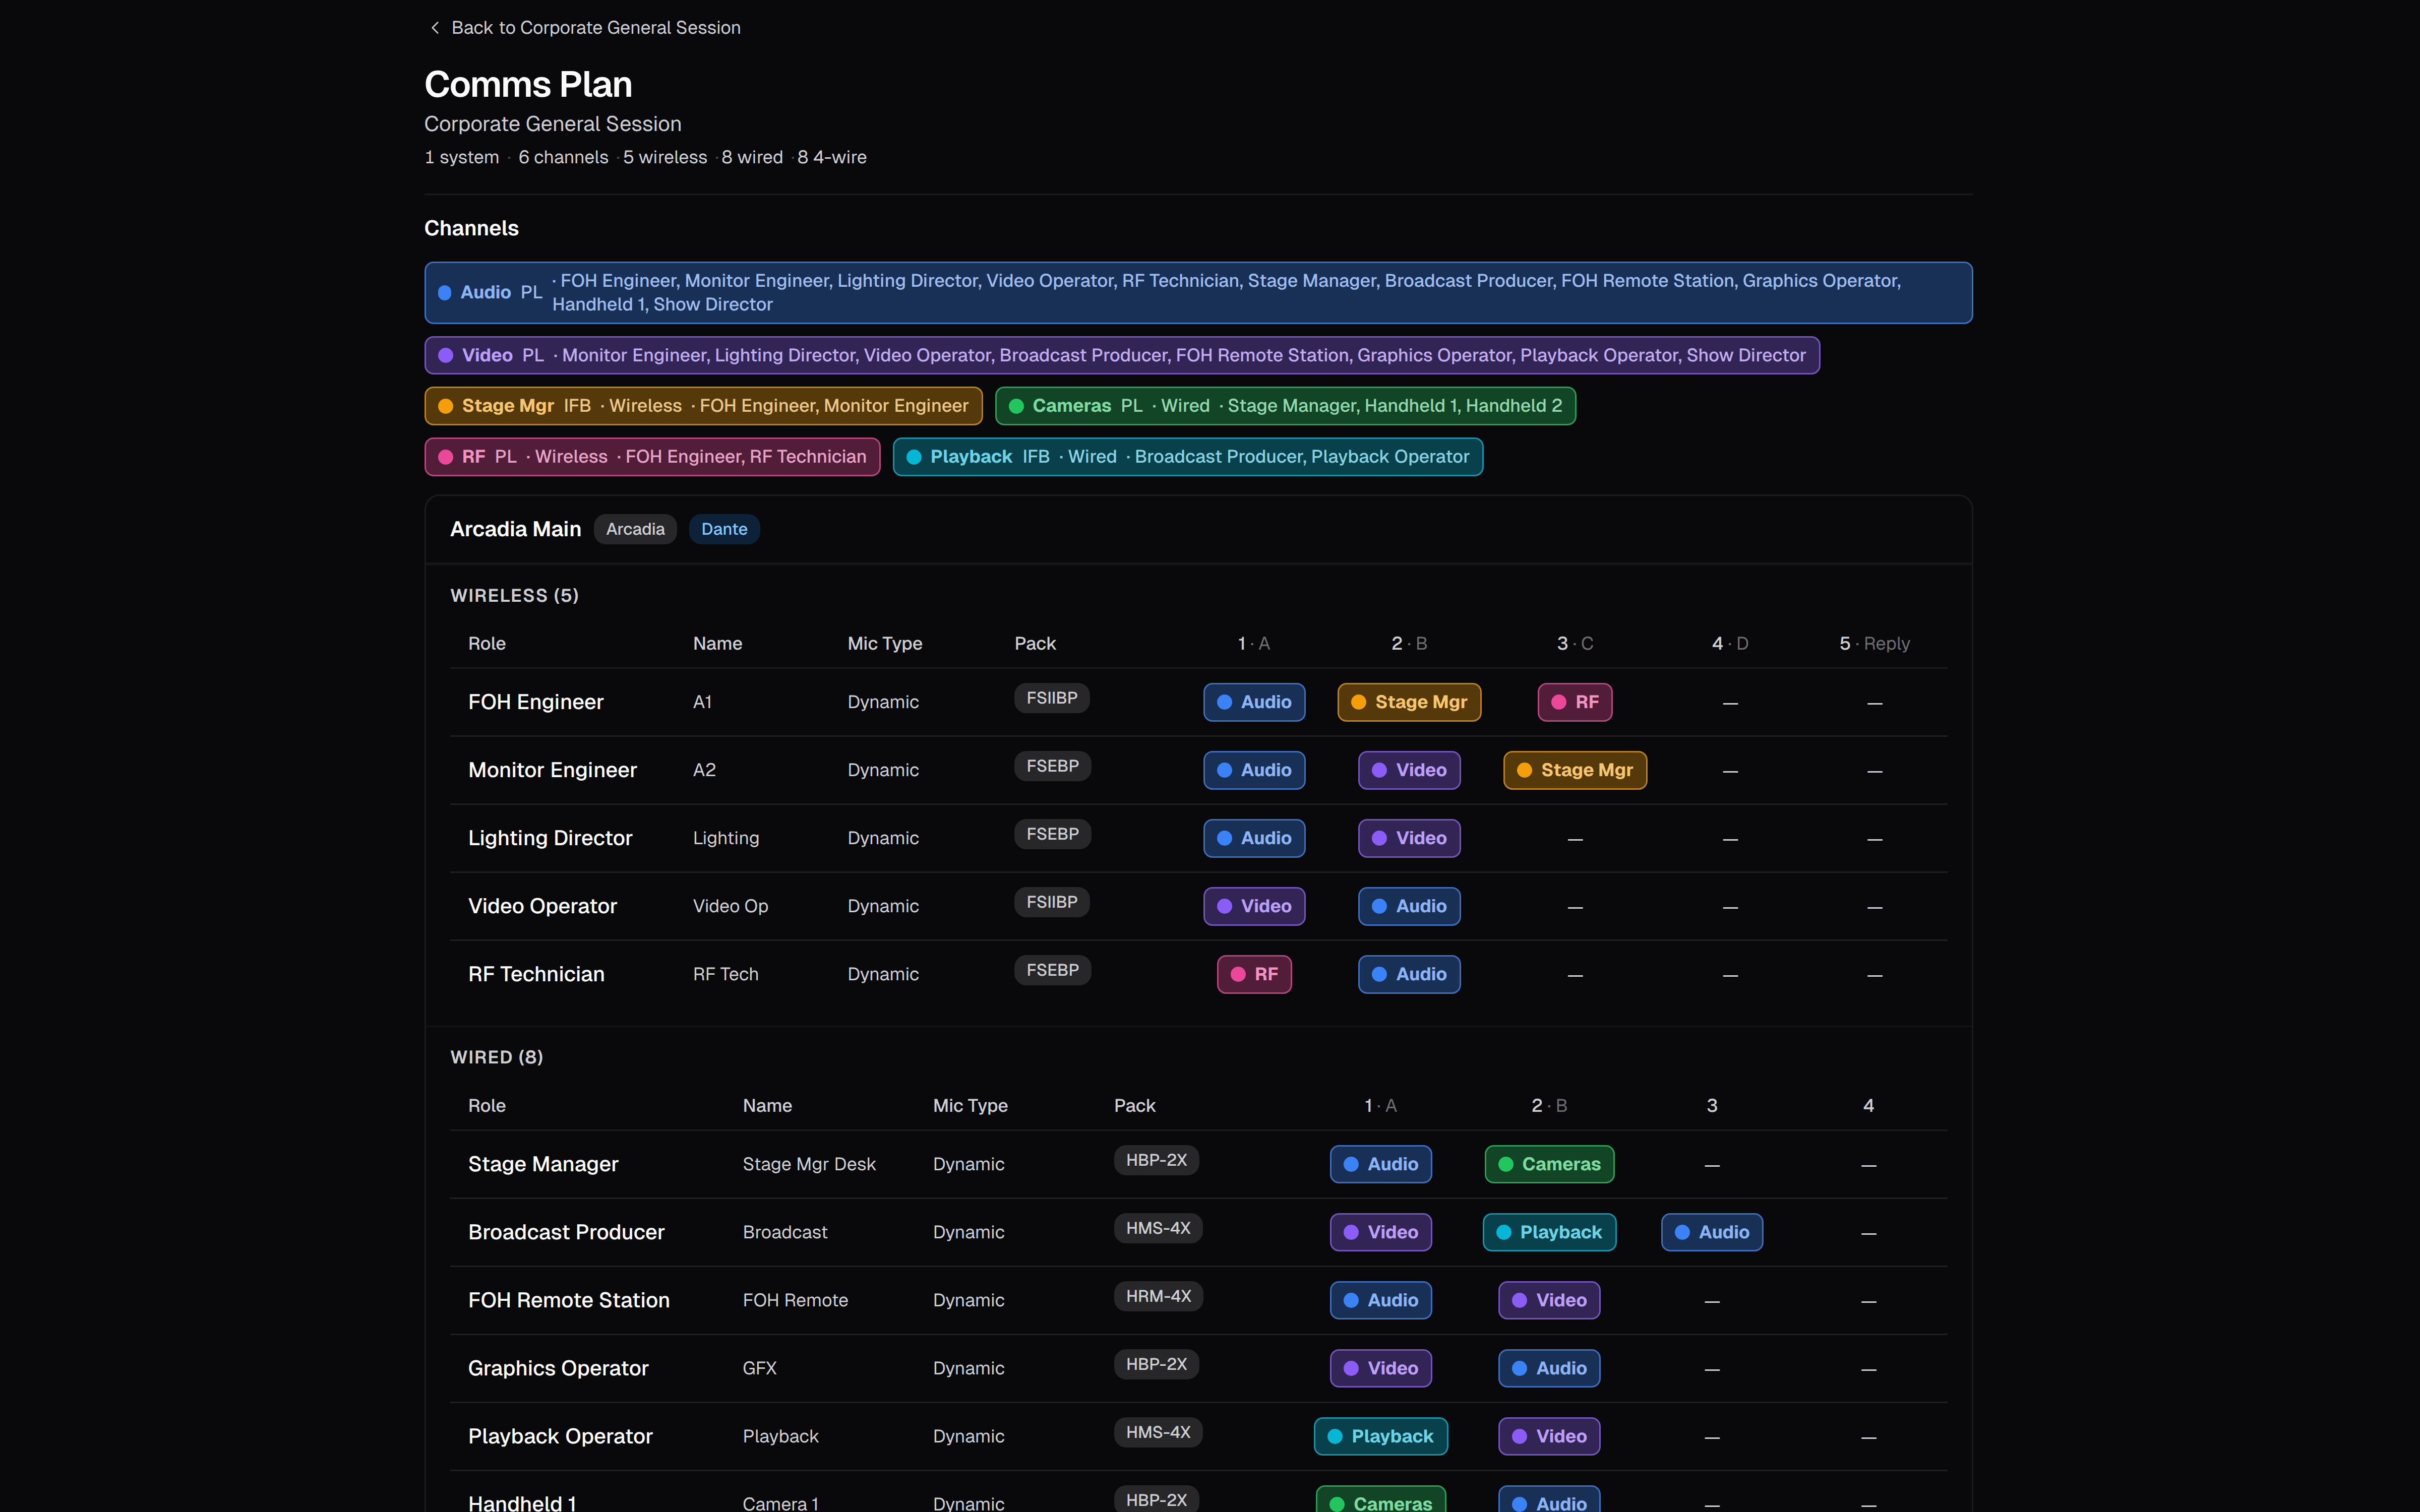Click Broadcast Producer's Playback channel badge

(1549, 1232)
